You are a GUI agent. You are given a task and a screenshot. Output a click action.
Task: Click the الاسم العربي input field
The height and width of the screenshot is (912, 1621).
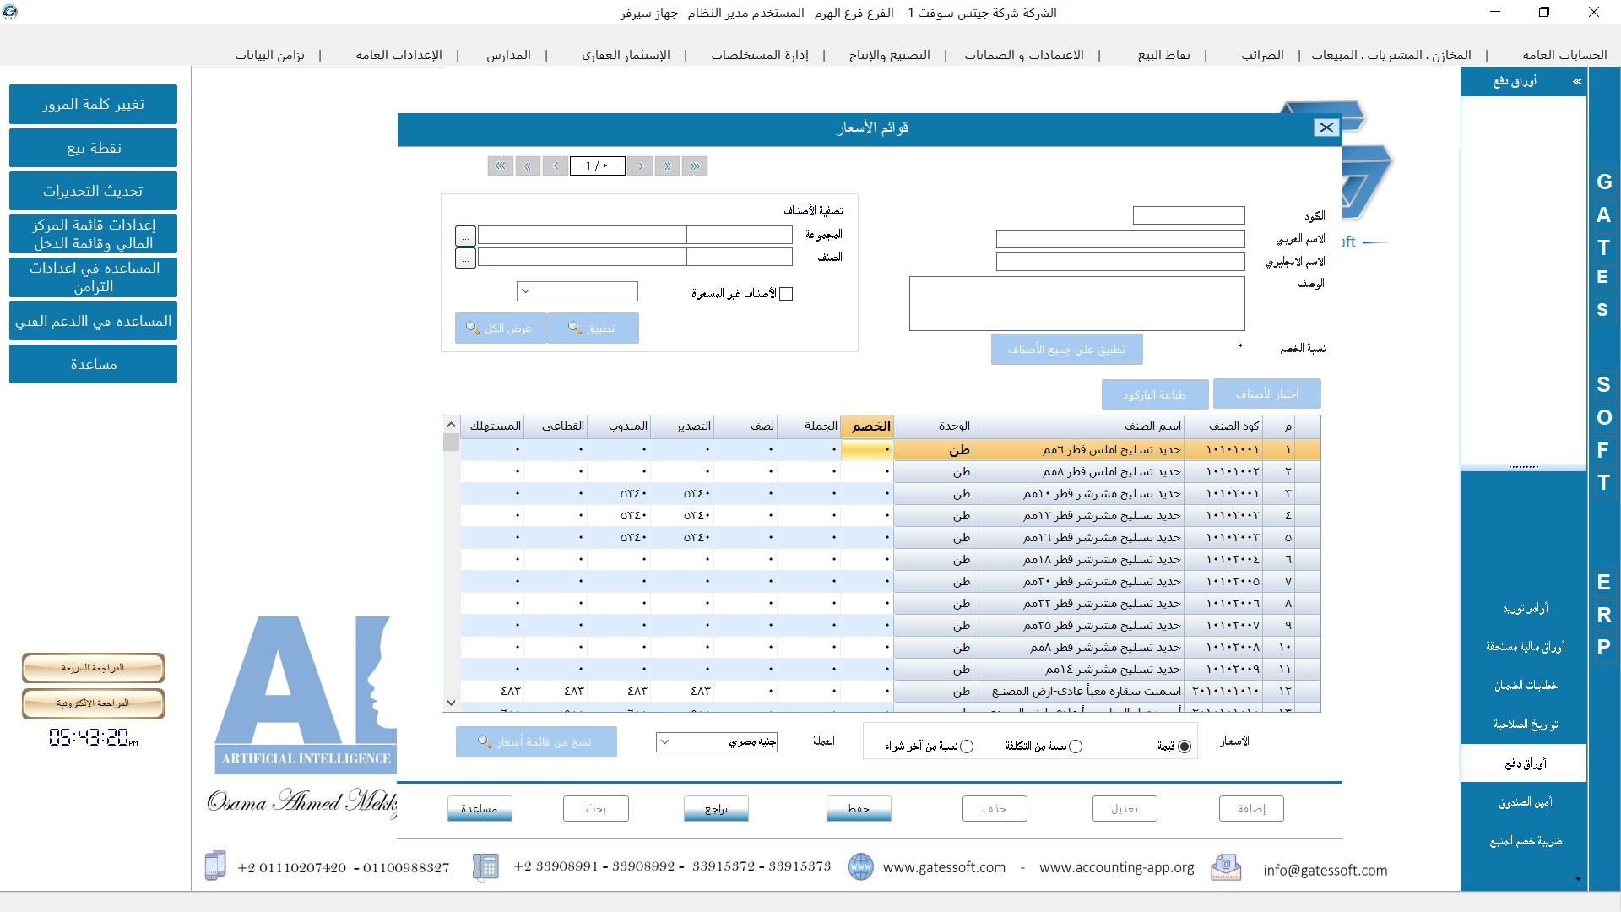click(1120, 239)
